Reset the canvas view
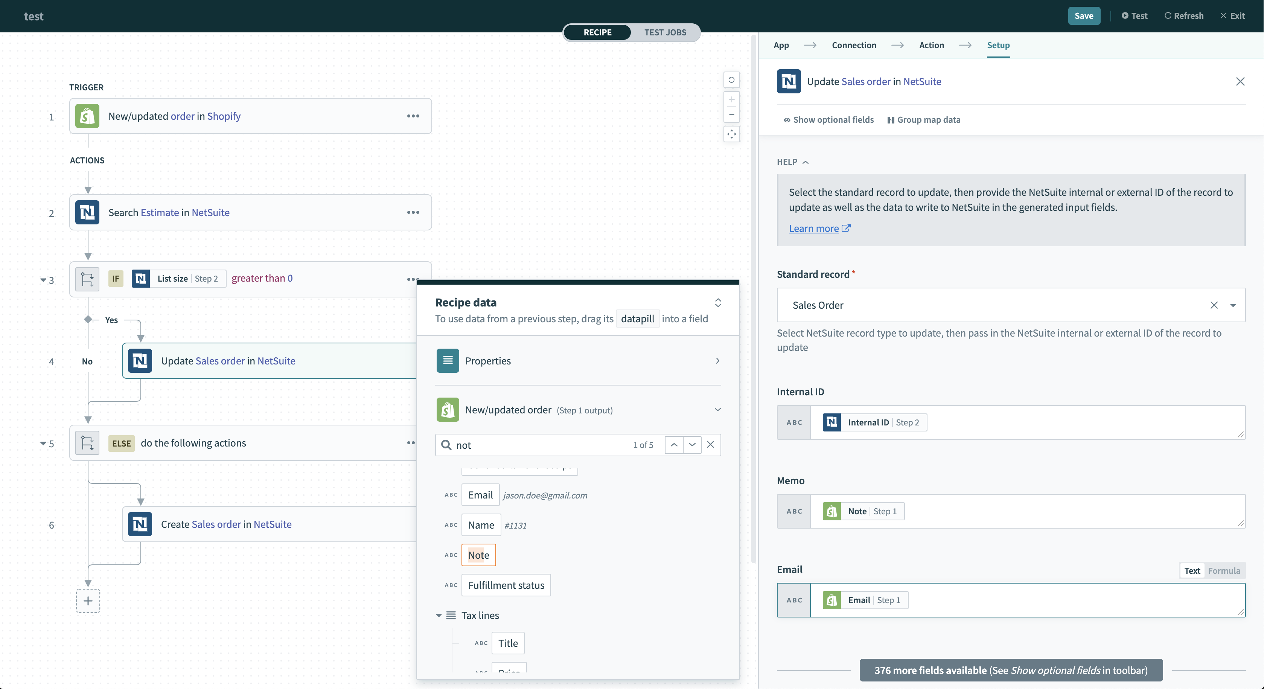 click(x=731, y=80)
